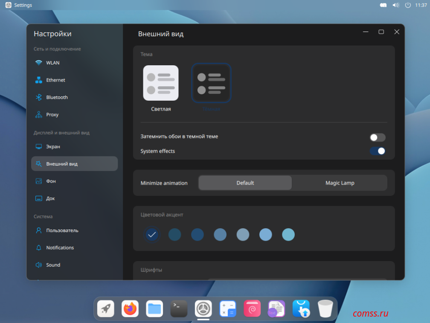Image resolution: width=430 pixels, height=323 pixels.
Task: Click volume icon in top bar
Action: (x=396, y=5)
